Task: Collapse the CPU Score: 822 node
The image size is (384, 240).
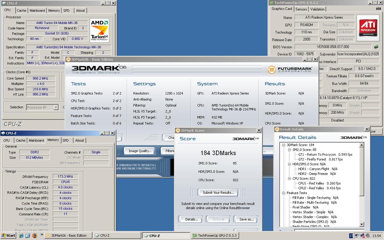Action: click(289, 178)
